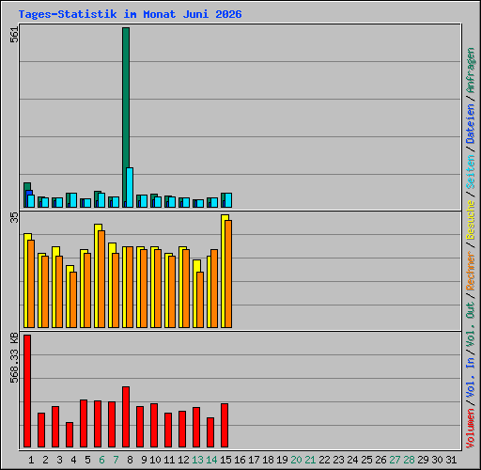Screen dimensions: 481x470
Task: Click the 'Vol. Out' legend label
Action: 471,324
